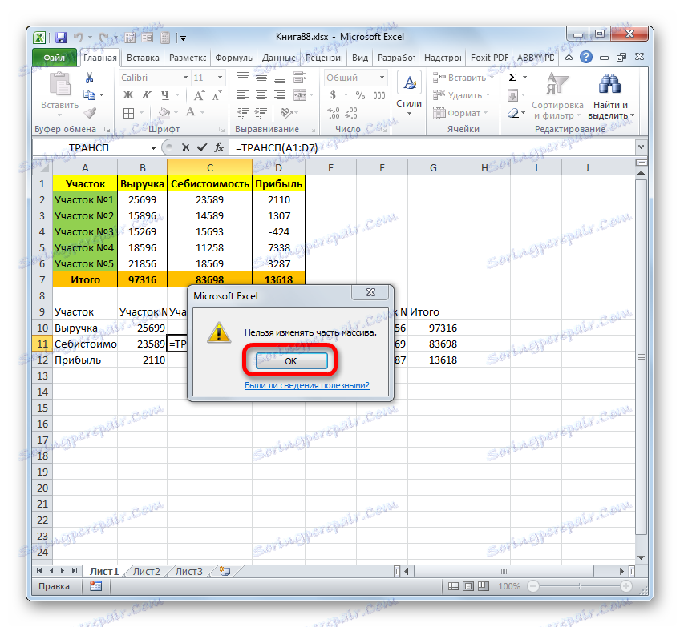Open the font size 11 dropdown

coord(220,78)
